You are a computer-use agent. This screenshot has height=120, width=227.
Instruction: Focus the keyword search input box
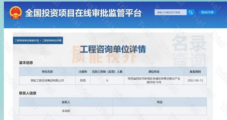[170, 12]
